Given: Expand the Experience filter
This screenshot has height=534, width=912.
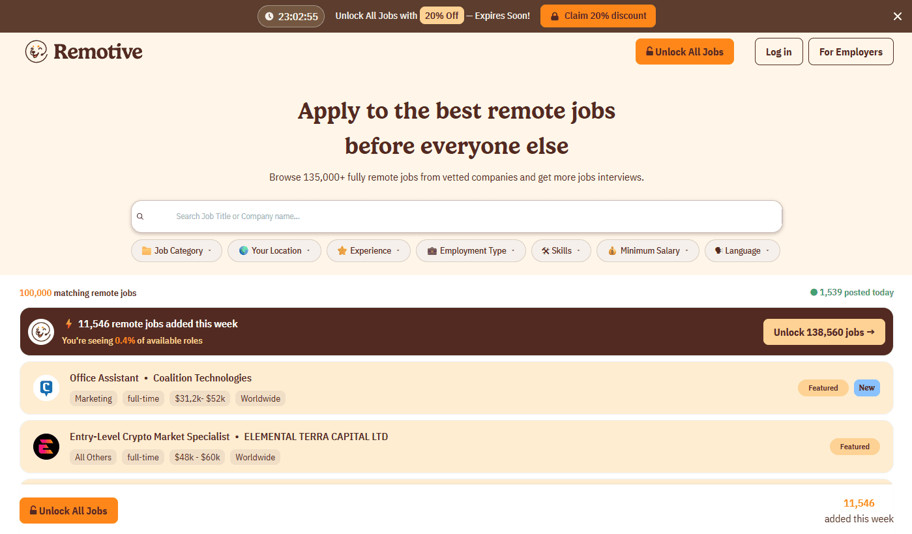Looking at the screenshot, I should pyautogui.click(x=368, y=251).
